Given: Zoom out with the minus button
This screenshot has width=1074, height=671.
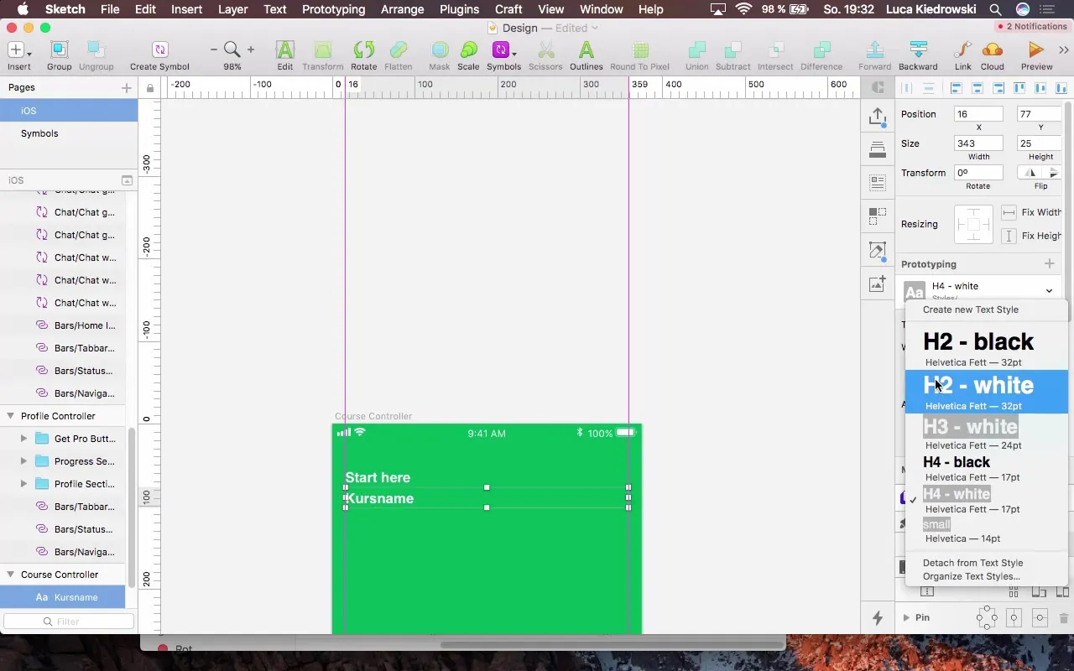Looking at the screenshot, I should pos(214,49).
